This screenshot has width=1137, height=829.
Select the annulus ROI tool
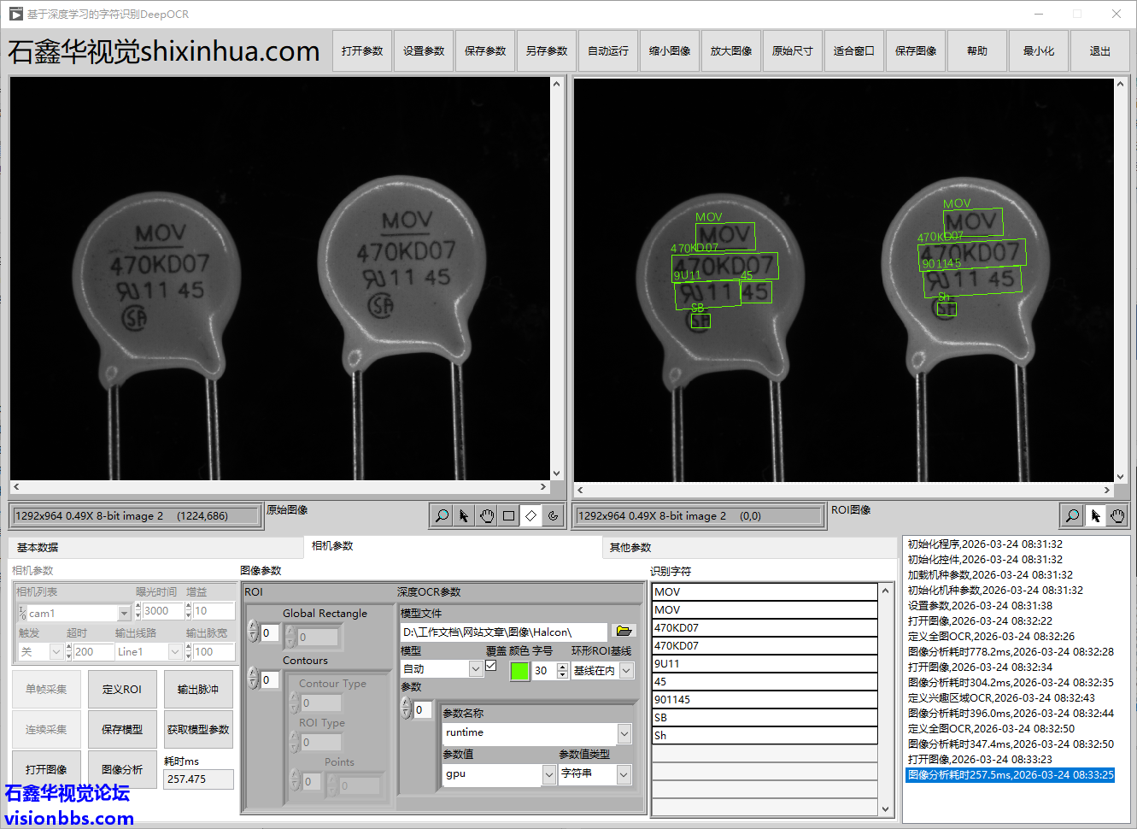[x=553, y=515]
